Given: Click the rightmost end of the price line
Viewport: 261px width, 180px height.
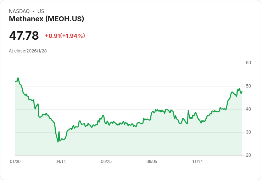Looking at the screenshot, I should coord(242,92).
